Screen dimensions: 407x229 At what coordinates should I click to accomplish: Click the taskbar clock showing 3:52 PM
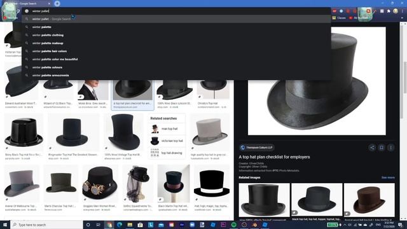[389, 225]
